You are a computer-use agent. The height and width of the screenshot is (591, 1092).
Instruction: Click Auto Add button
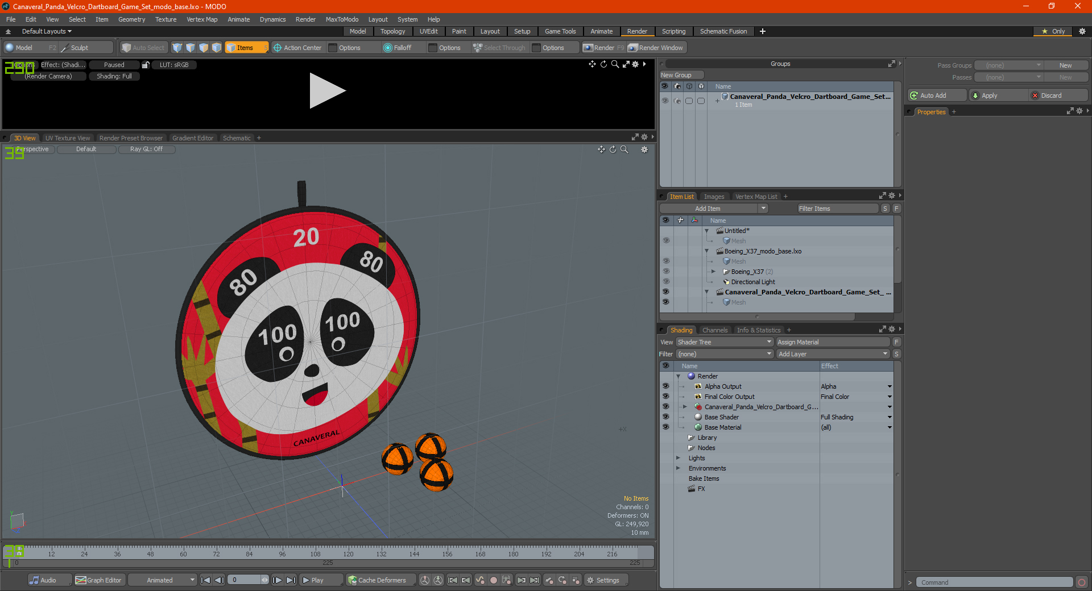937,95
